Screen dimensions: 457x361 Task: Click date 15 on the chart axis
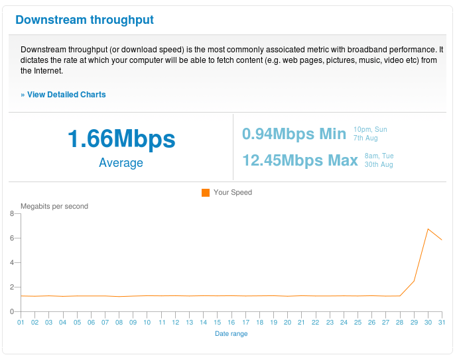tap(217, 323)
